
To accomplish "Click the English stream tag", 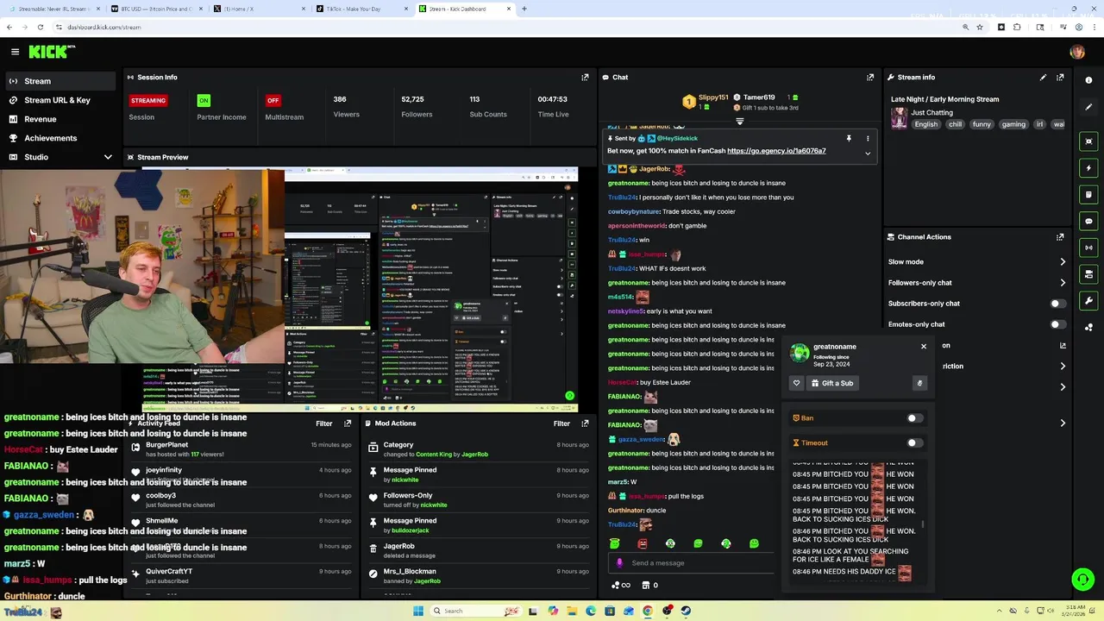I will tap(926, 124).
